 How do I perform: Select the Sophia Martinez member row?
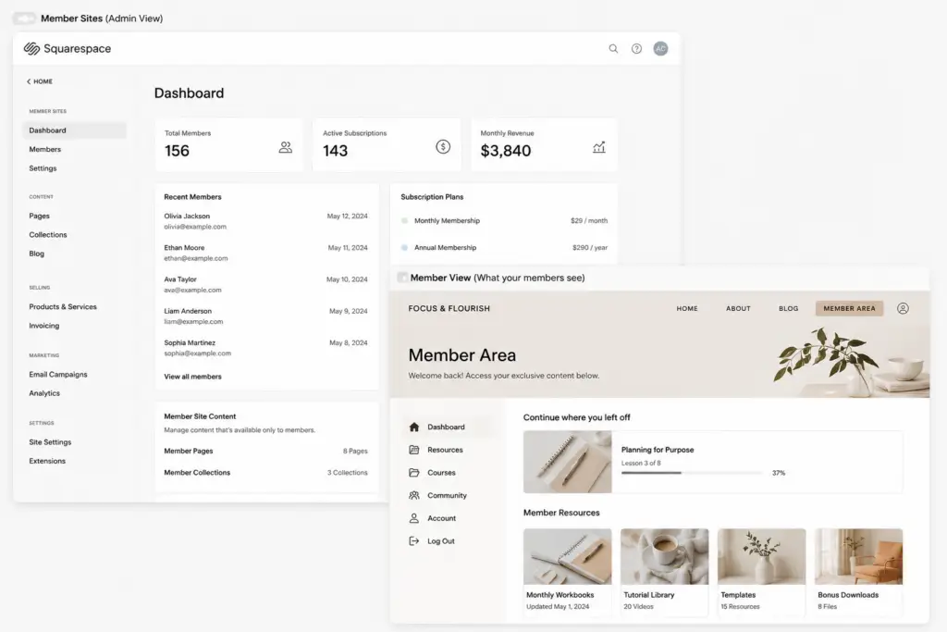click(265, 348)
